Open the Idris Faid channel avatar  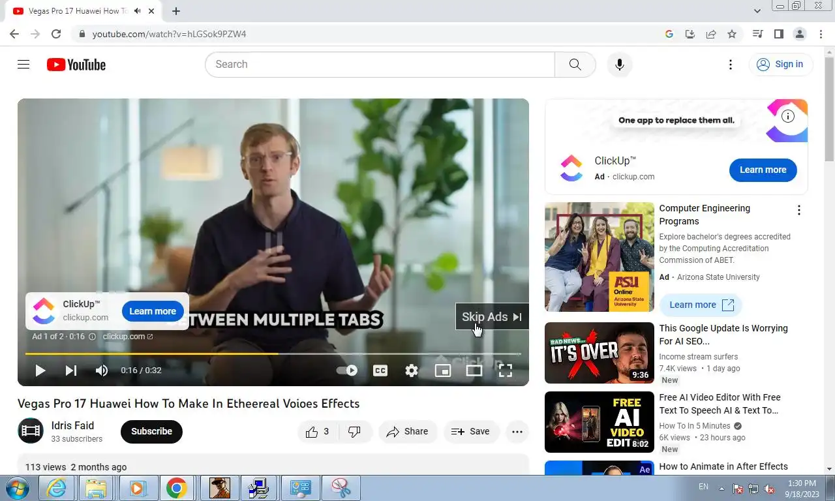pos(31,431)
